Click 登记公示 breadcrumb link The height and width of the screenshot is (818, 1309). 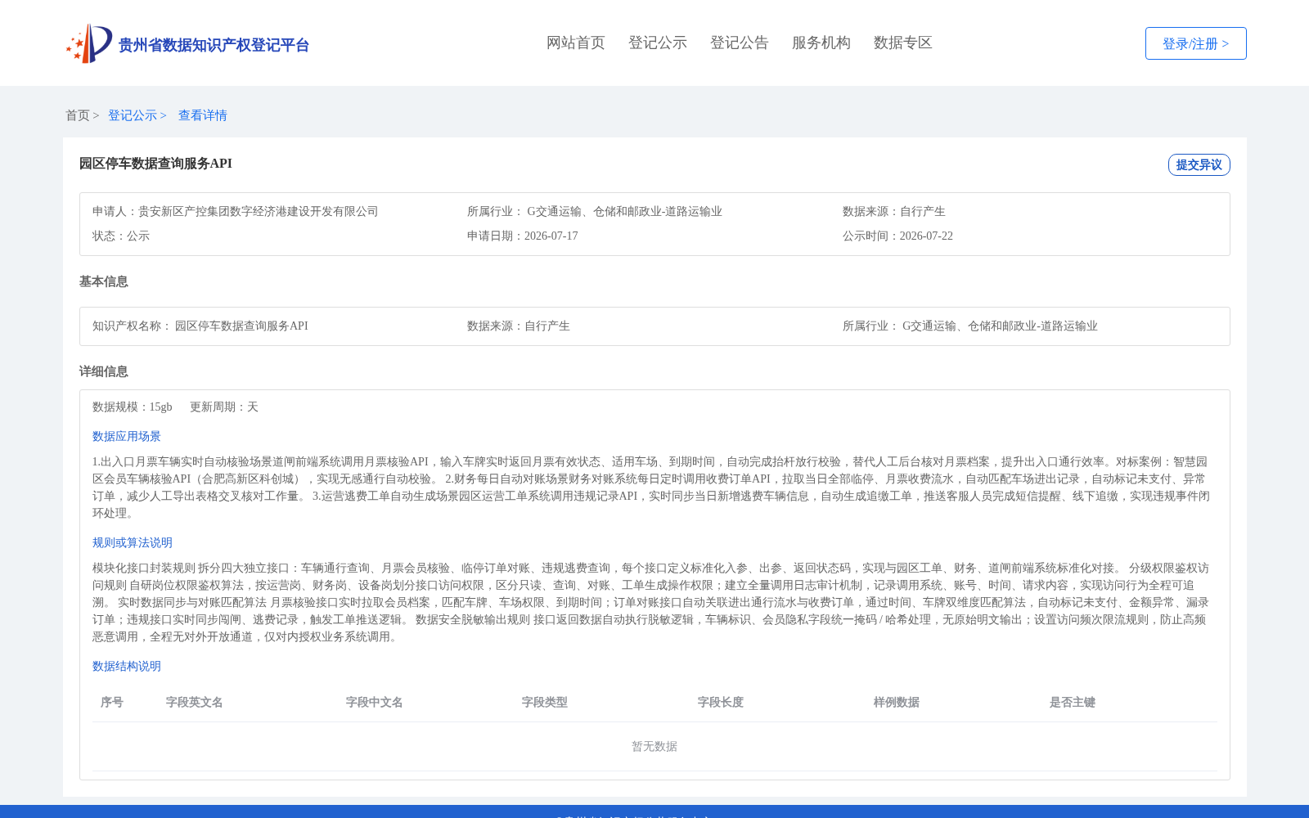pyautogui.click(x=133, y=115)
